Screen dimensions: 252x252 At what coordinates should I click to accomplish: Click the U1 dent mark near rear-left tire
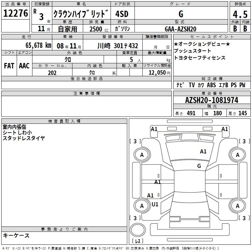[x=155, y=204]
